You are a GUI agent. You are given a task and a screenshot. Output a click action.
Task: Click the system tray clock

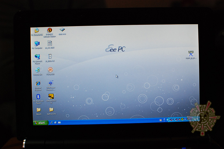pyautogui.click(x=195, y=119)
